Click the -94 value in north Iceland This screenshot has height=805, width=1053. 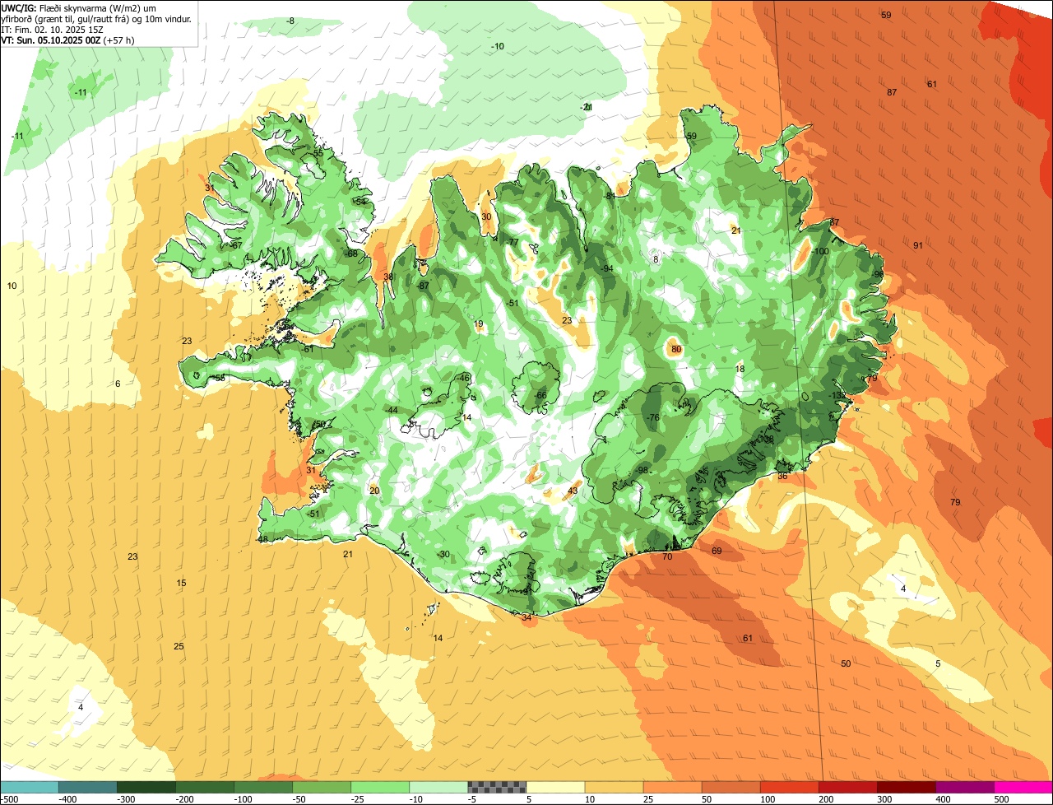pyautogui.click(x=607, y=268)
